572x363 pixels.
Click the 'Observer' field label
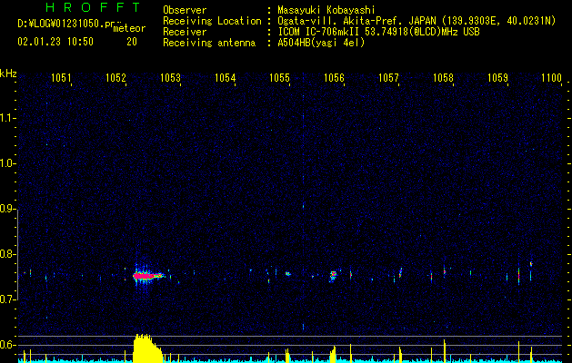[x=185, y=10]
